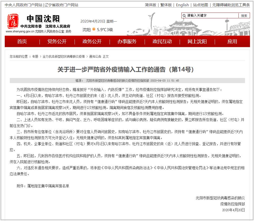Open the 办事服务 menu item

(x=127, y=41)
